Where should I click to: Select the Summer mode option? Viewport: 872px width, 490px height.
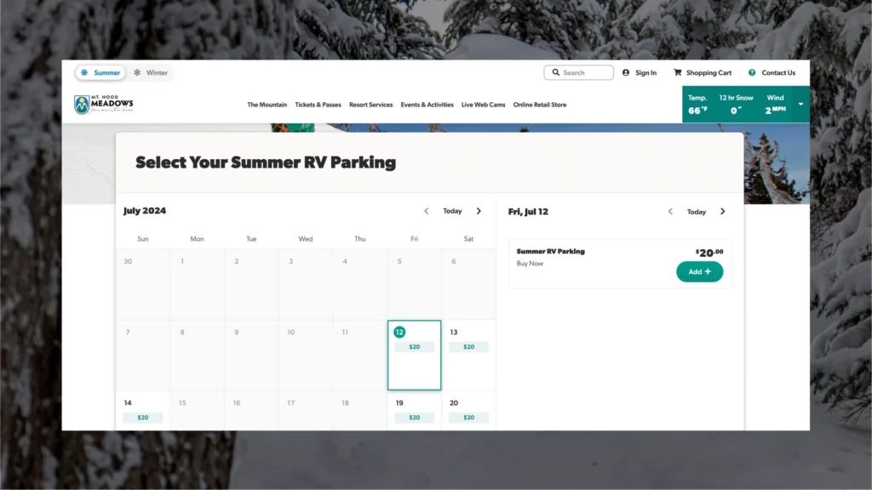pos(100,72)
